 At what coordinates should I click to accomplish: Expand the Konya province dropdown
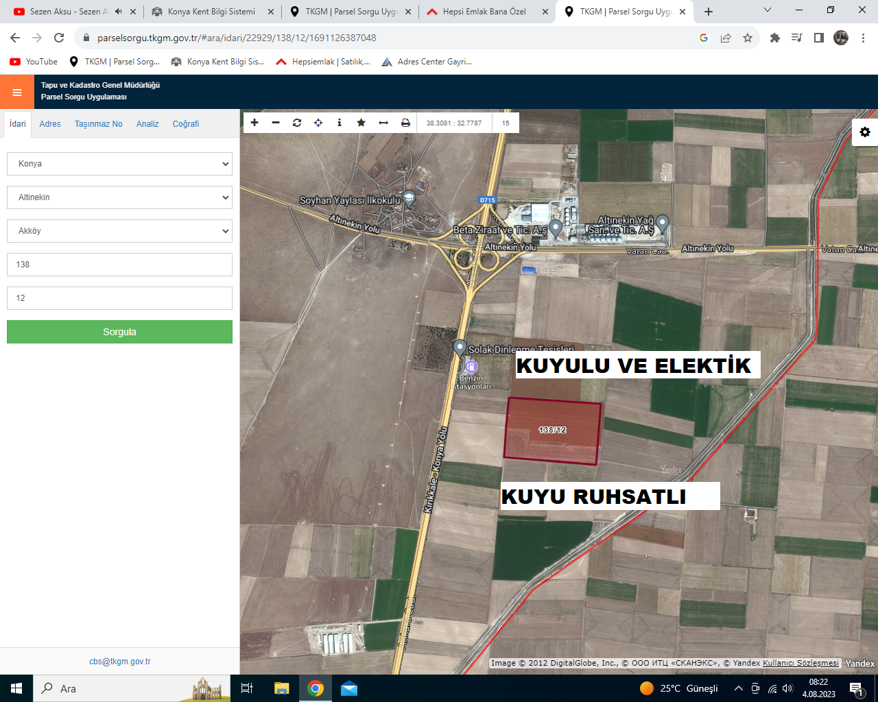119,164
